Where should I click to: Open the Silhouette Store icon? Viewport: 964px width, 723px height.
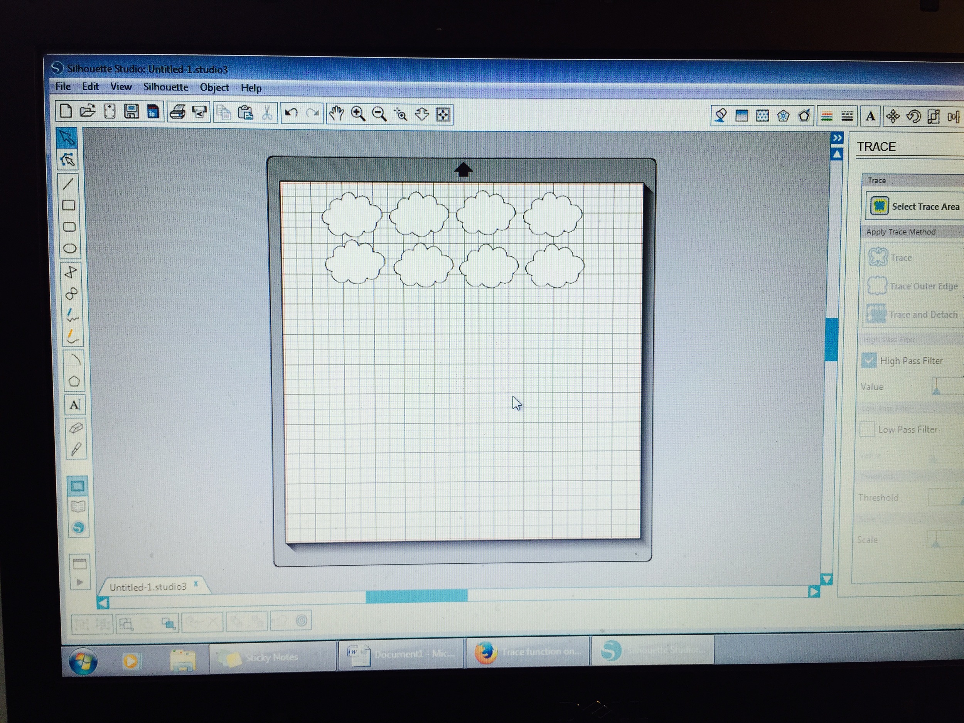78,528
